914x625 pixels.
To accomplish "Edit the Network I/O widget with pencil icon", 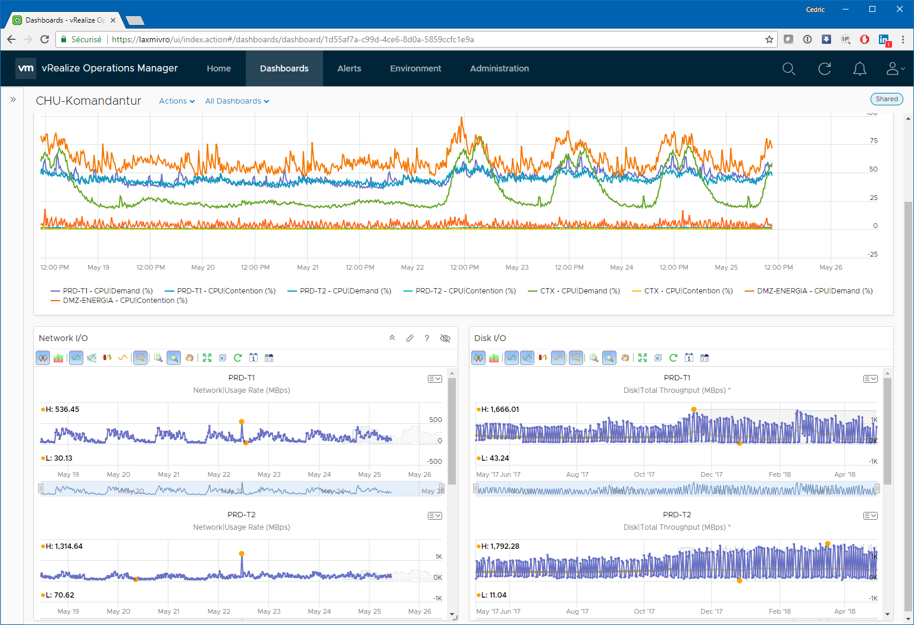I will click(x=409, y=338).
